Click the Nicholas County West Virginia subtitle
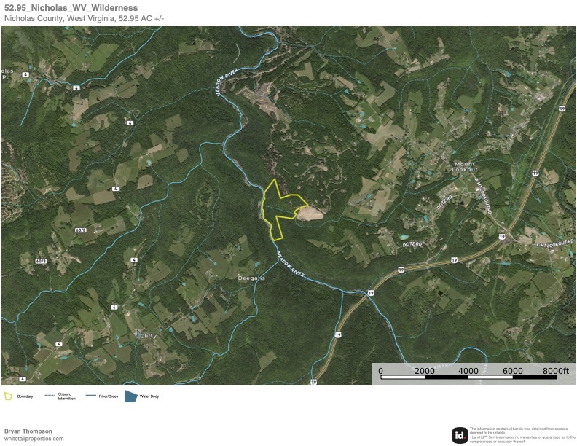Viewport: 577px width, 446px height. 84,18
